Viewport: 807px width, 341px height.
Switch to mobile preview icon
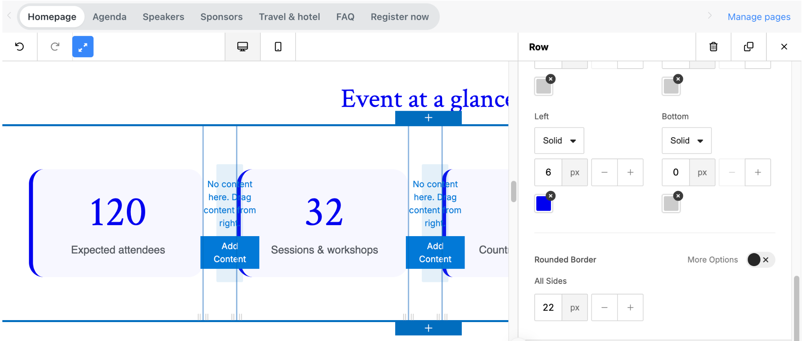click(278, 47)
